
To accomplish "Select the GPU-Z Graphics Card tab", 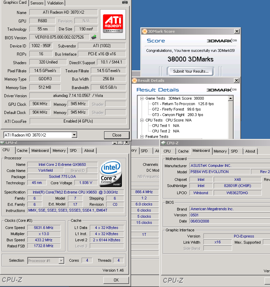I will (15, 3).
